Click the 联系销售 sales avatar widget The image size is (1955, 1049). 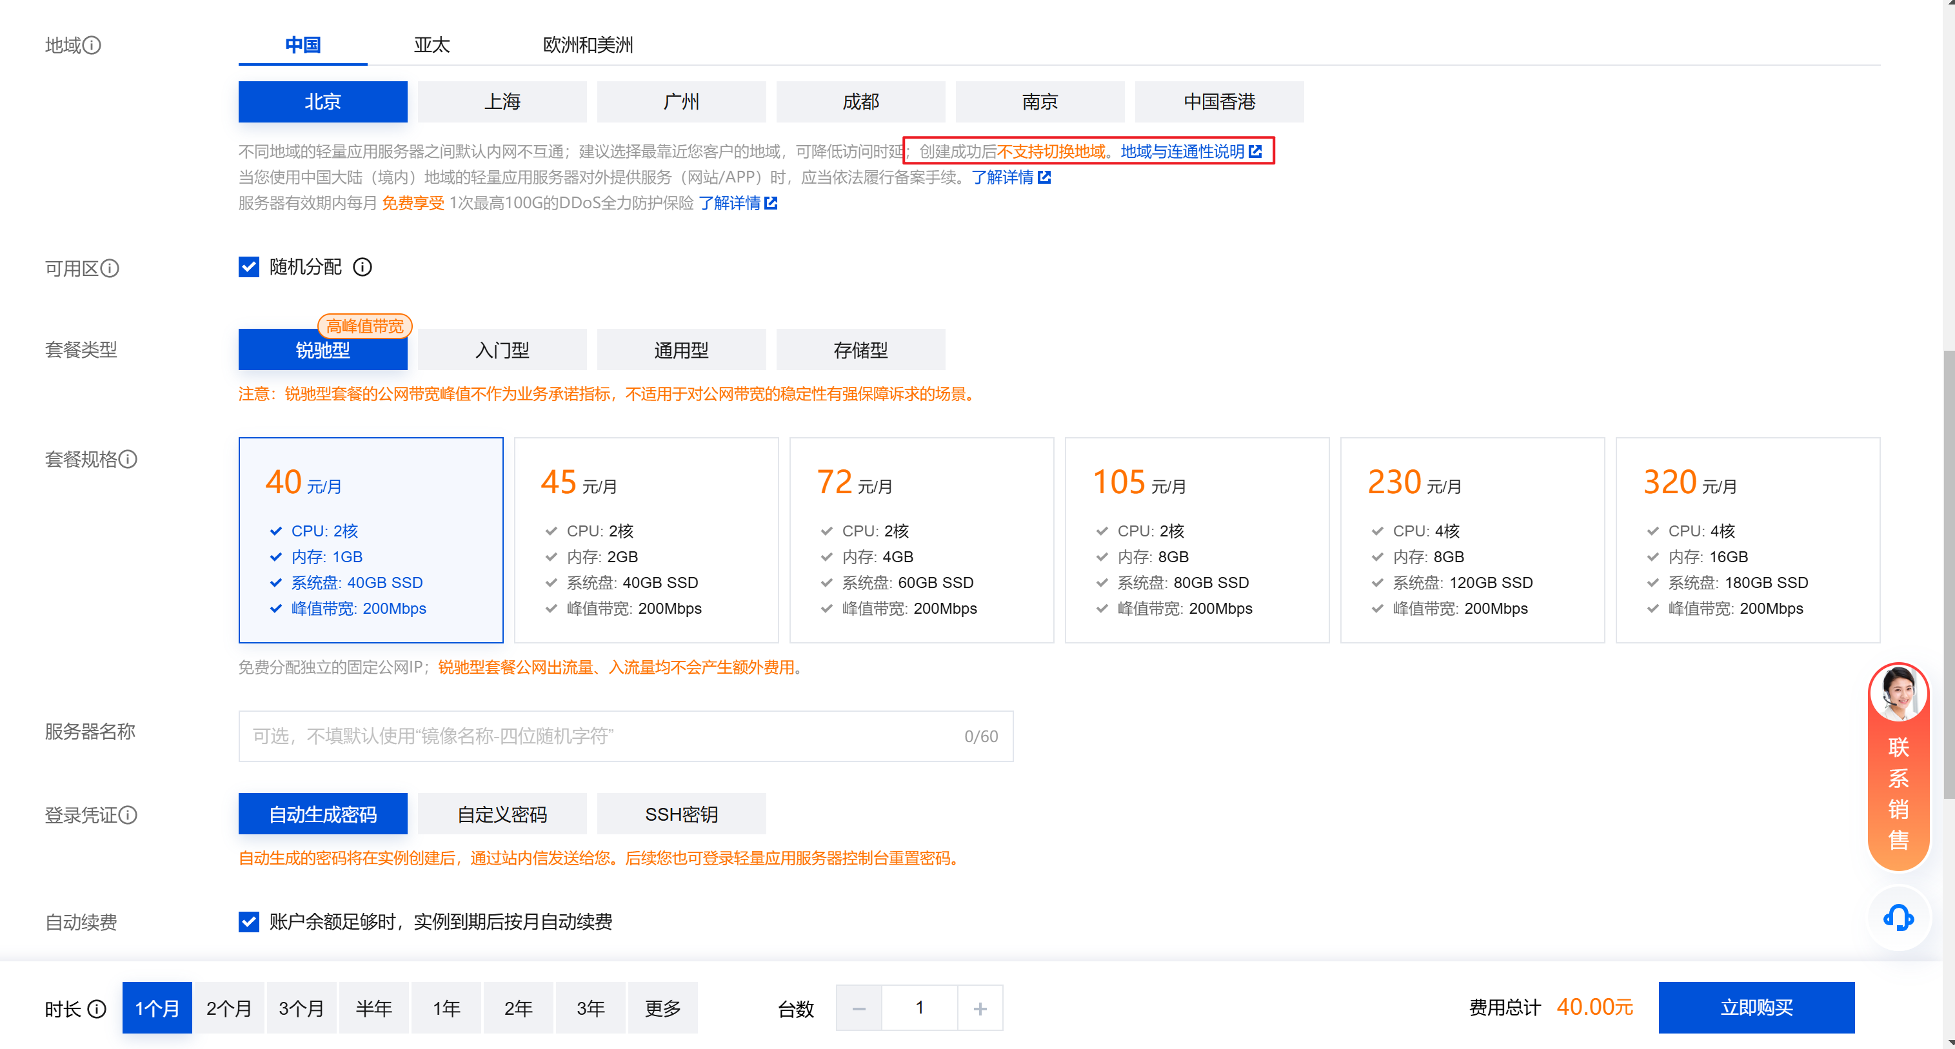point(1898,766)
